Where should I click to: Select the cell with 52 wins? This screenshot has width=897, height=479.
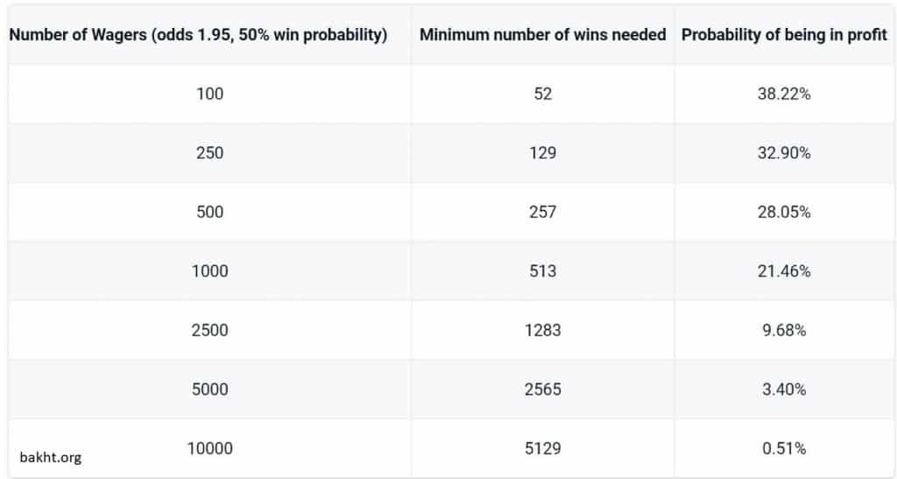pyautogui.click(x=542, y=94)
